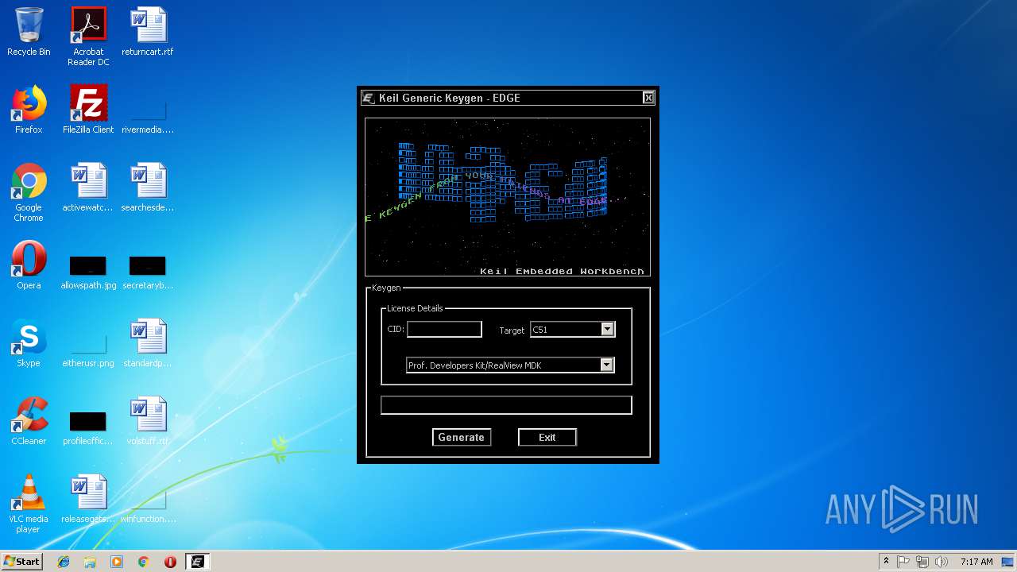Viewport: 1017px width, 572px height.
Task: Select the Opera desktop shortcut
Action: pos(29,265)
